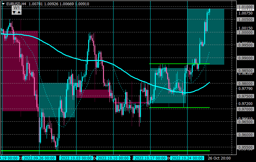Click the 2022.09.26 00:00 date label
Viewport: 256px width, 162px height.
pos(39,158)
